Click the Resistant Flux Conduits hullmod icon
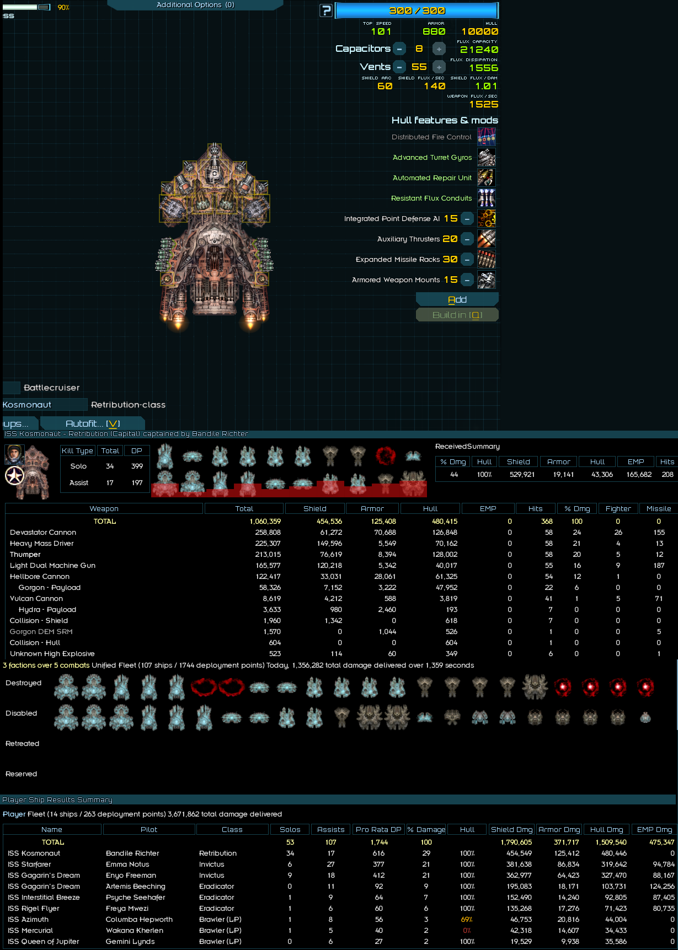 point(487,198)
